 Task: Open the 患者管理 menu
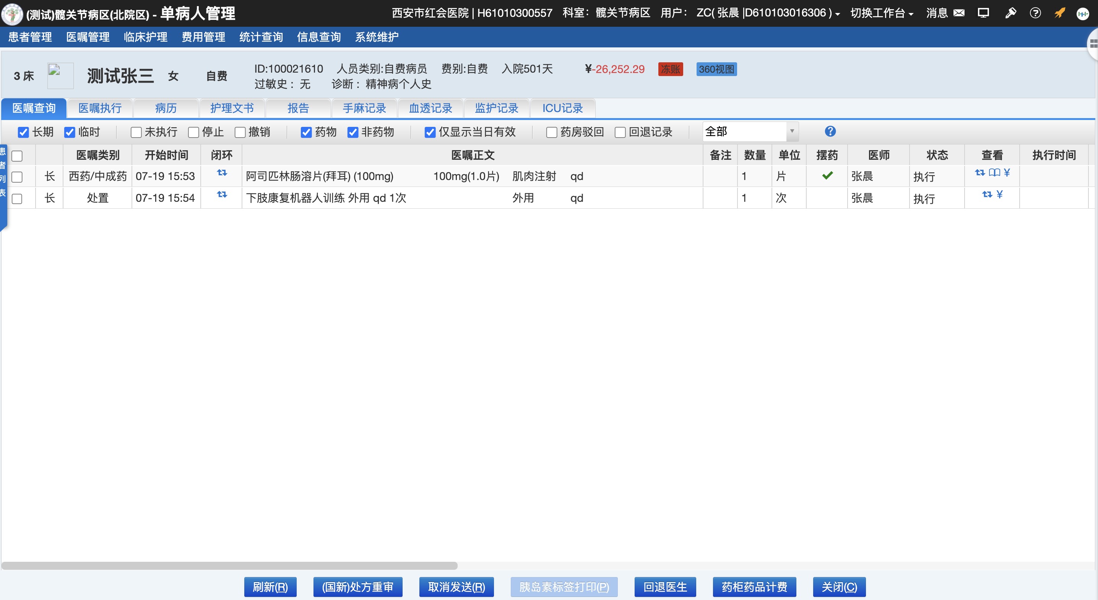pyautogui.click(x=30, y=37)
